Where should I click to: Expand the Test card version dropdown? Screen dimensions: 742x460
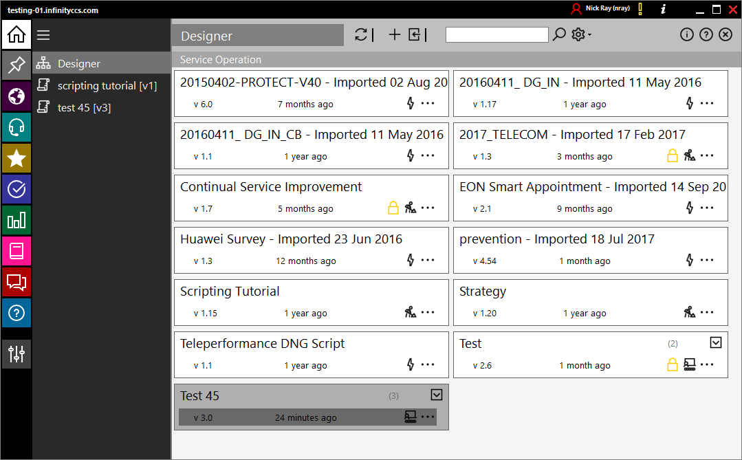point(715,342)
